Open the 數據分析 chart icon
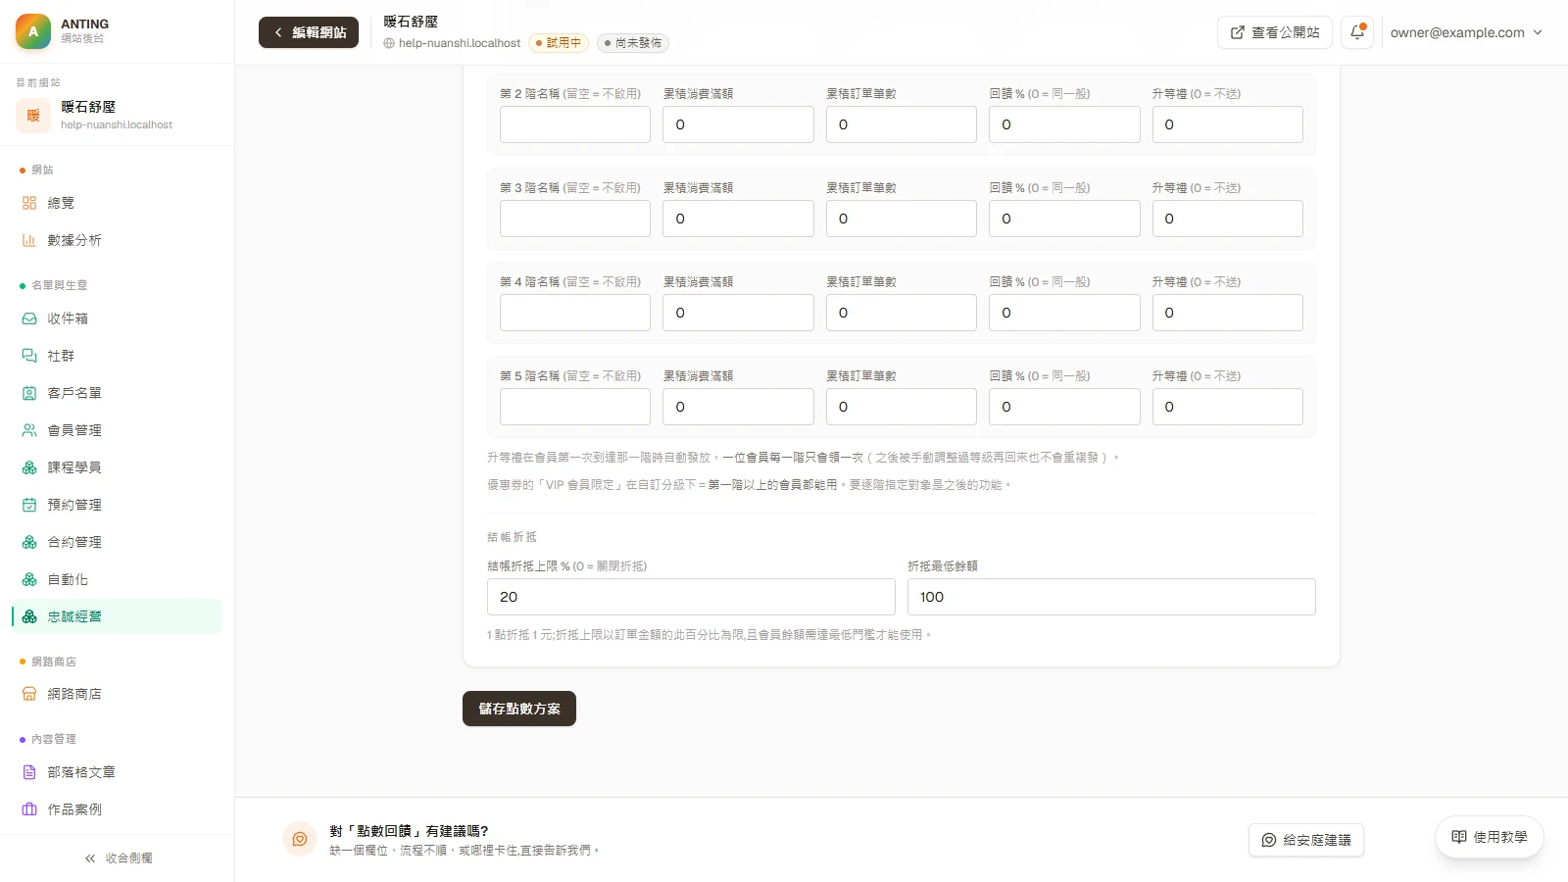The image size is (1568, 882). [x=29, y=240]
